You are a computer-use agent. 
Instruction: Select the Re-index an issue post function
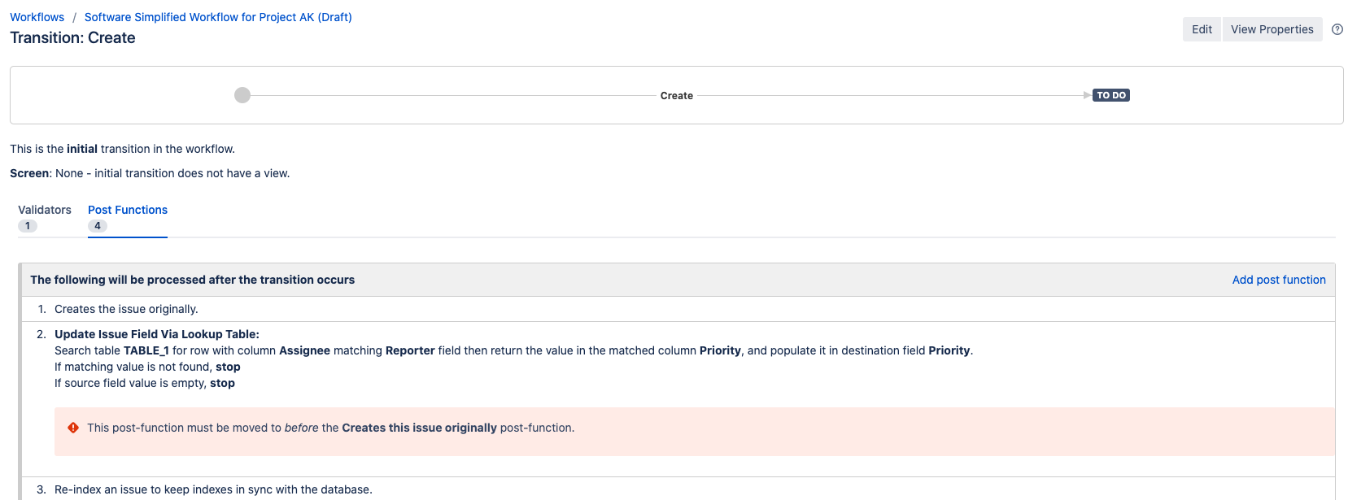coord(213,489)
